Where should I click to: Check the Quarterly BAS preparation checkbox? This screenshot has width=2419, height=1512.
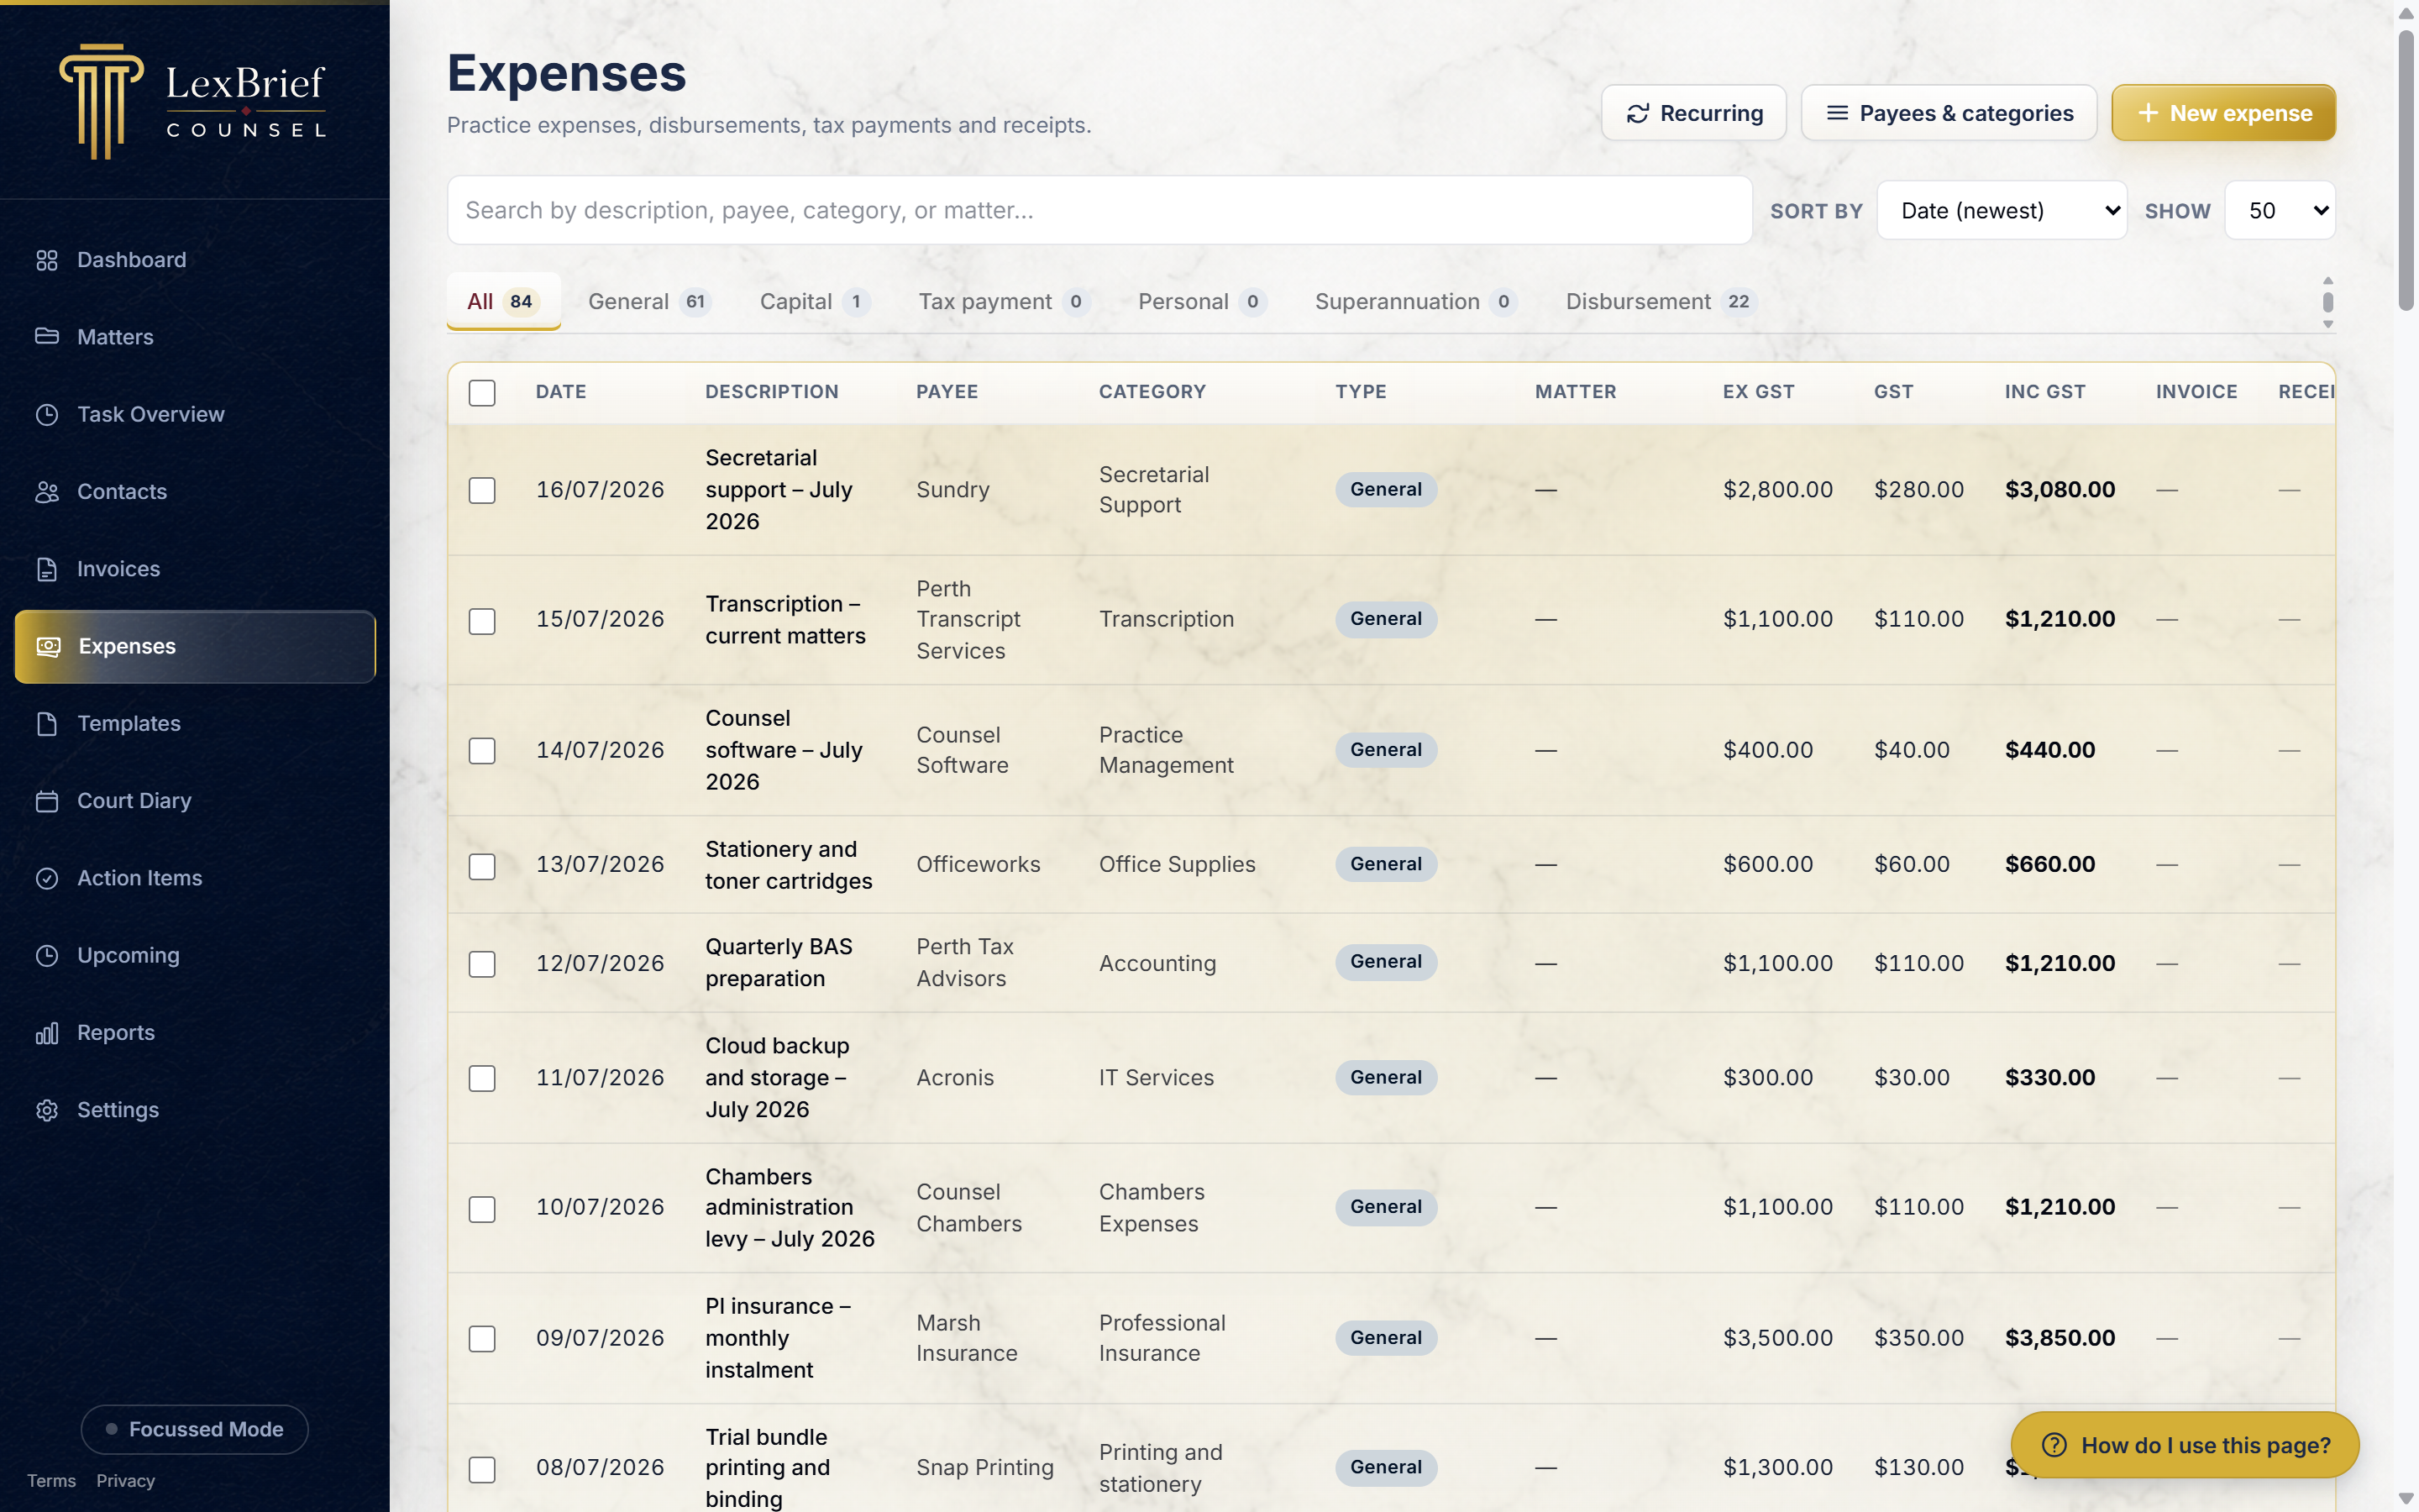click(482, 964)
